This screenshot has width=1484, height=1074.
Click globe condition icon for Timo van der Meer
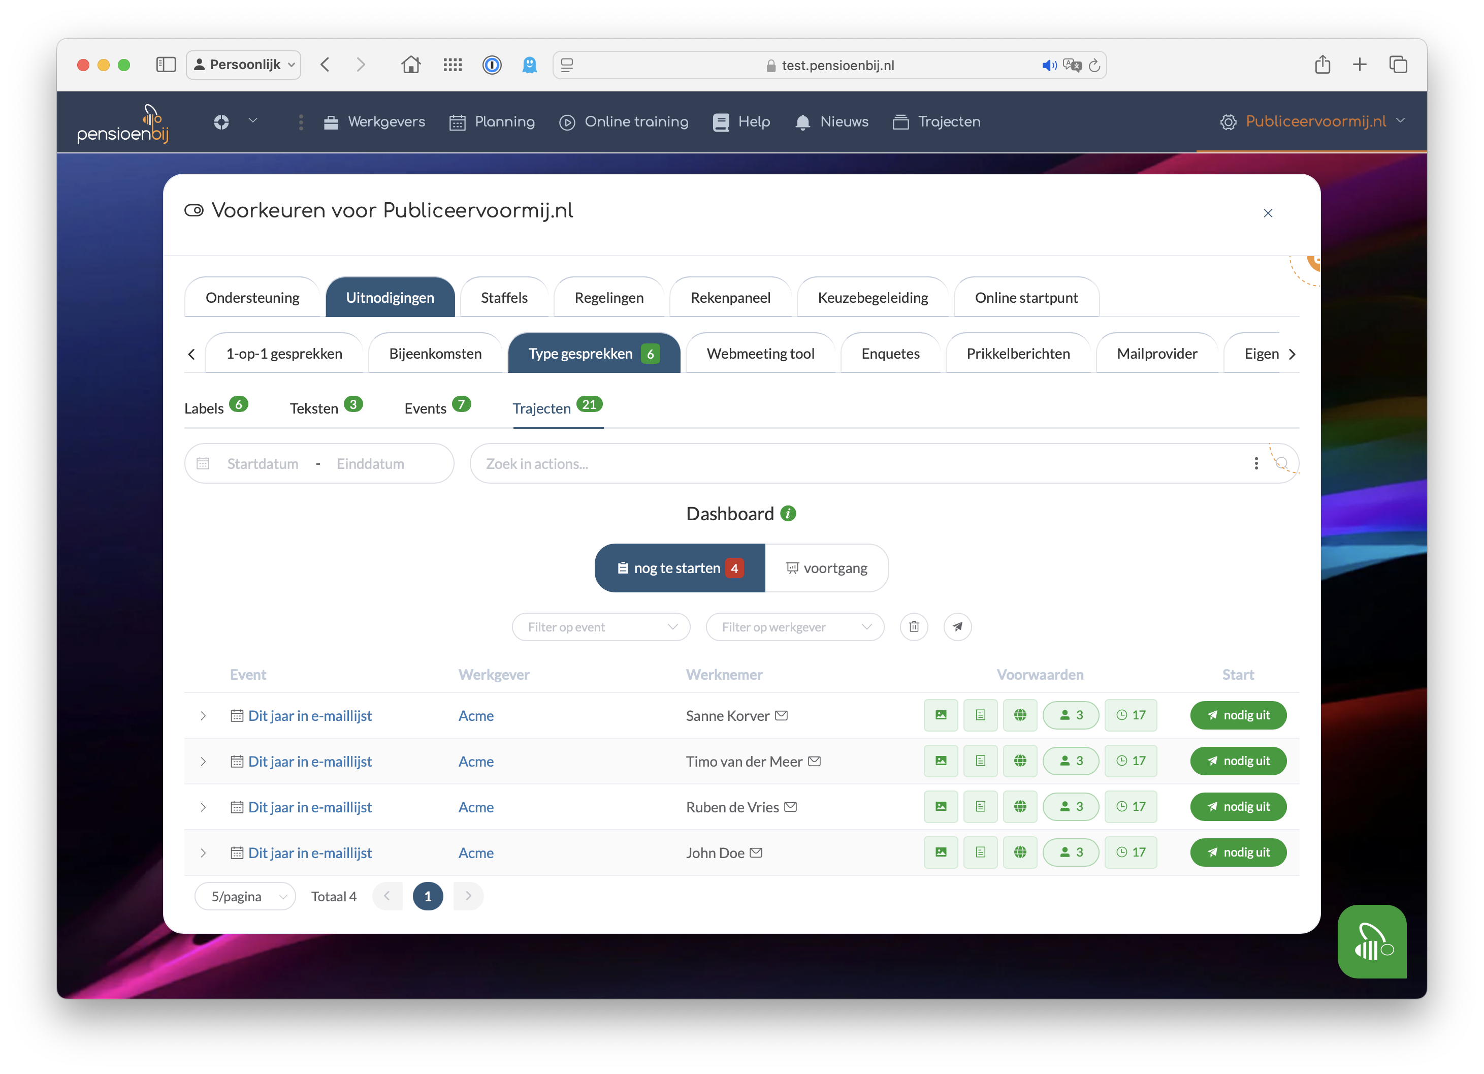point(1019,761)
